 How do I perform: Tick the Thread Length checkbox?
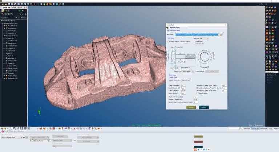coord(197,93)
